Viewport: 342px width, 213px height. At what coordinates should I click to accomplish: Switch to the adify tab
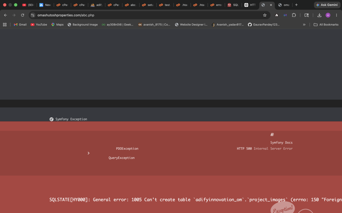pyautogui.click(x=96, y=5)
